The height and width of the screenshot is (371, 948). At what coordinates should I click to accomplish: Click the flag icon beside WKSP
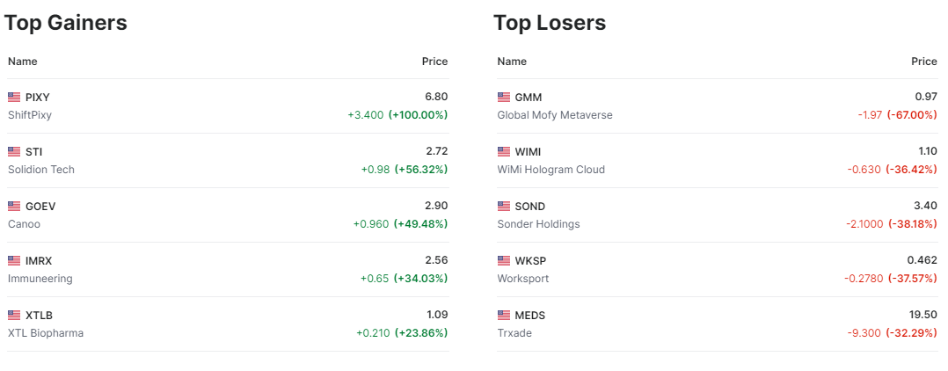click(x=503, y=261)
